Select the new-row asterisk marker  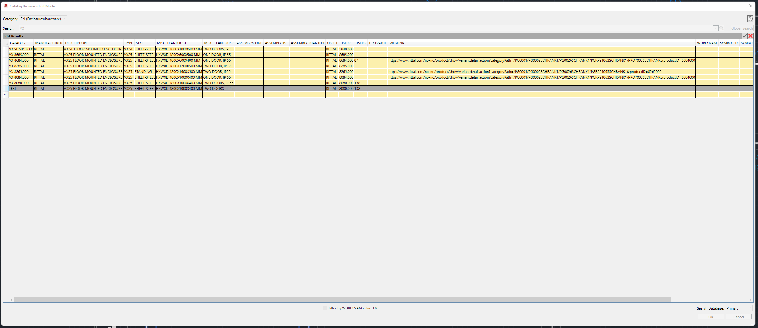[5, 94]
